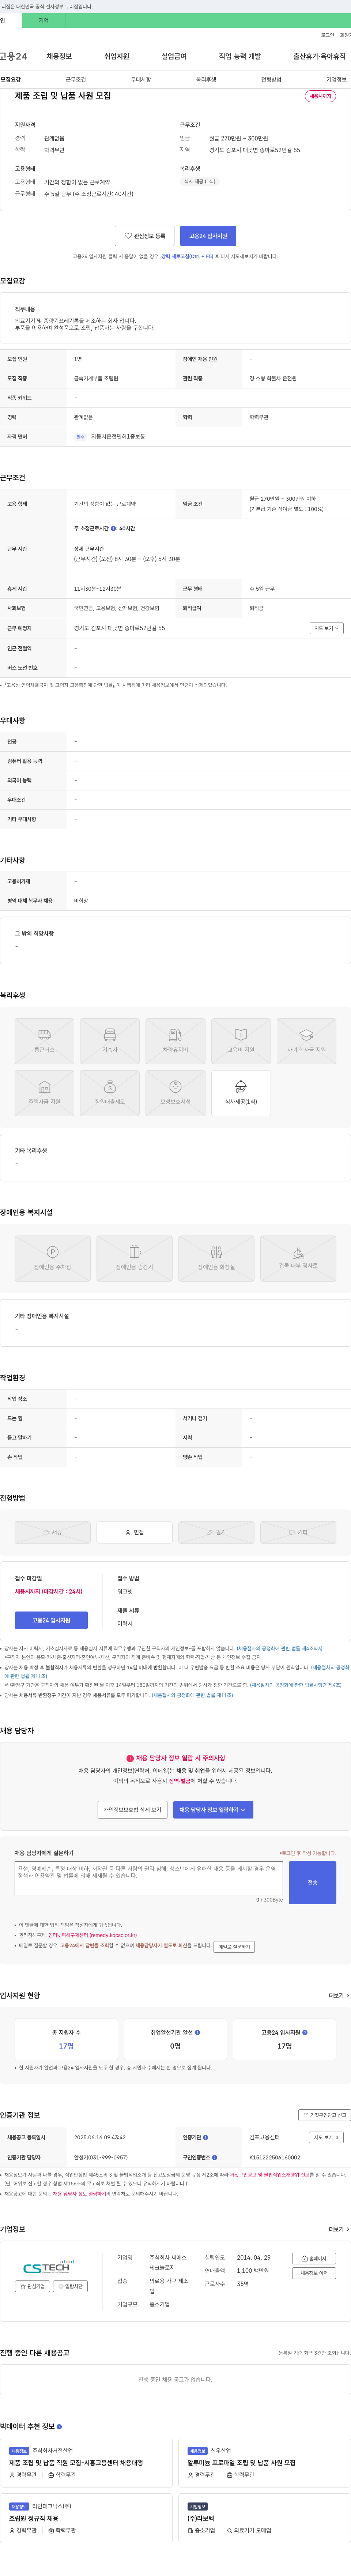Click 건물 내부 경사로 icon

point(298,1258)
